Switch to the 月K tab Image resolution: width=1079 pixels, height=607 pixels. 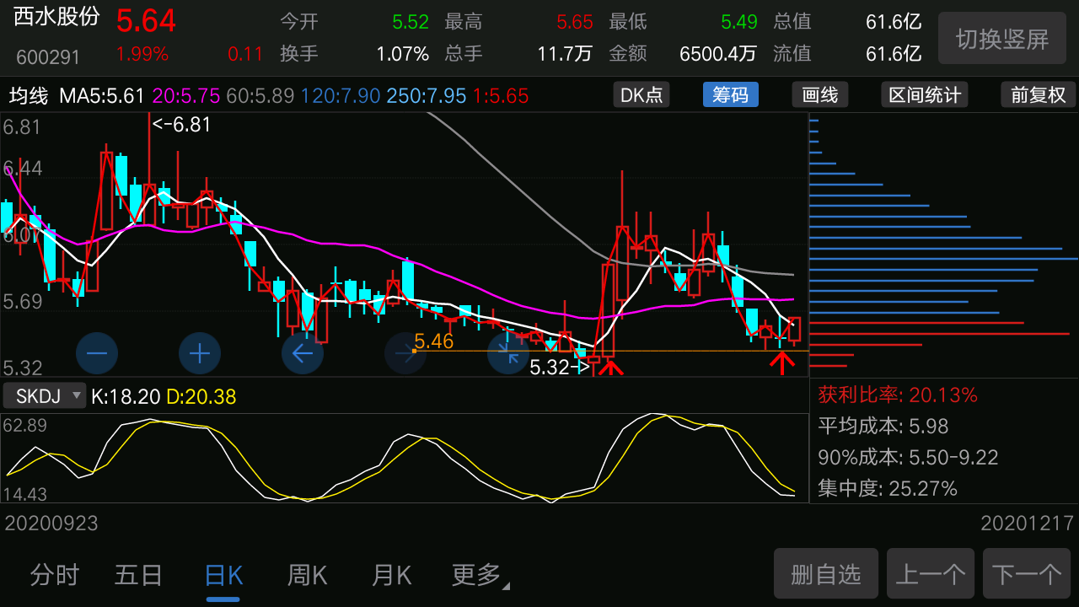point(391,576)
